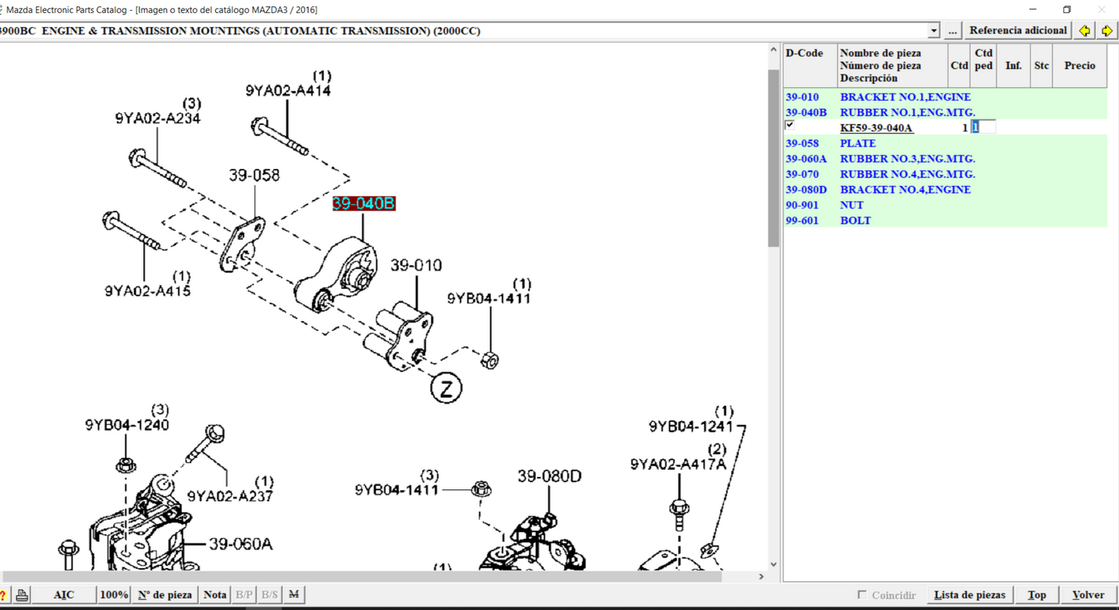Select the BRACKET NO.1,ENGINE row
This screenshot has width=1119, height=610.
pos(946,97)
